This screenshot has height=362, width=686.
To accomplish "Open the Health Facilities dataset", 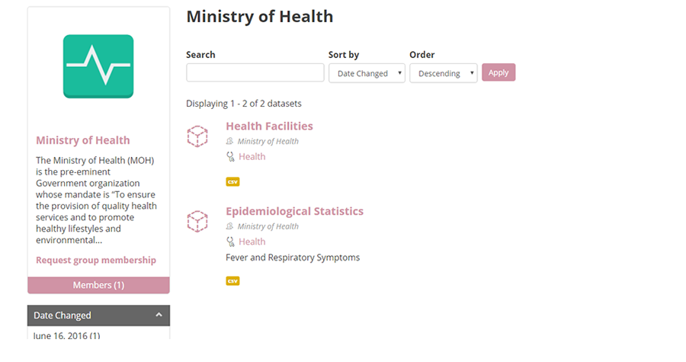I will (x=270, y=126).
